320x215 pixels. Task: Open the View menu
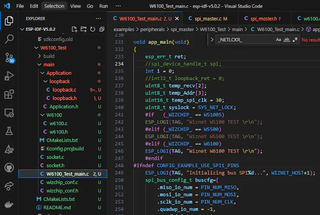76,6
